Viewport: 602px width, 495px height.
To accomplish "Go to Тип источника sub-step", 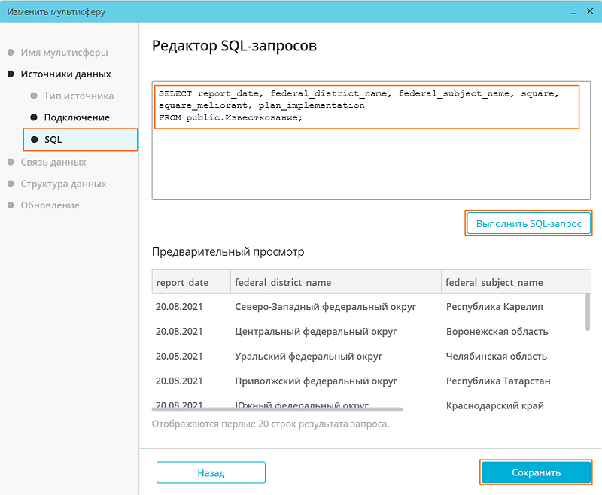I will 78,96.
